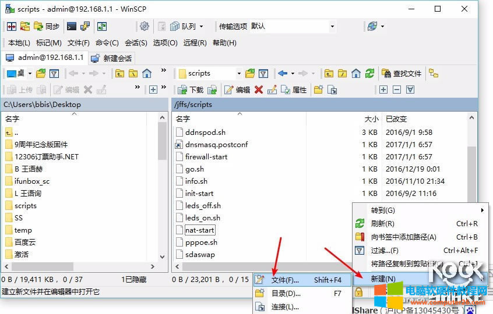The width and height of the screenshot is (493, 314).
Task: Open the Commands (命令) menu
Action: pos(107,42)
